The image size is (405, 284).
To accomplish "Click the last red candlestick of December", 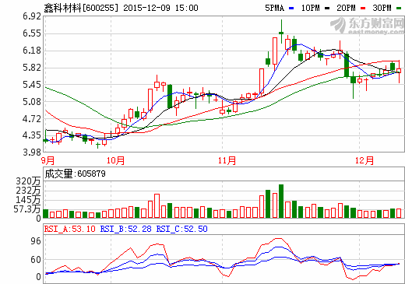I will coord(399,72).
